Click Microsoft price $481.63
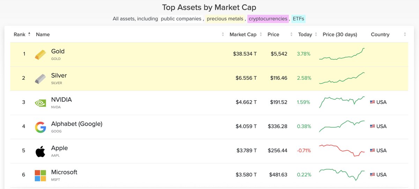 [278, 174]
